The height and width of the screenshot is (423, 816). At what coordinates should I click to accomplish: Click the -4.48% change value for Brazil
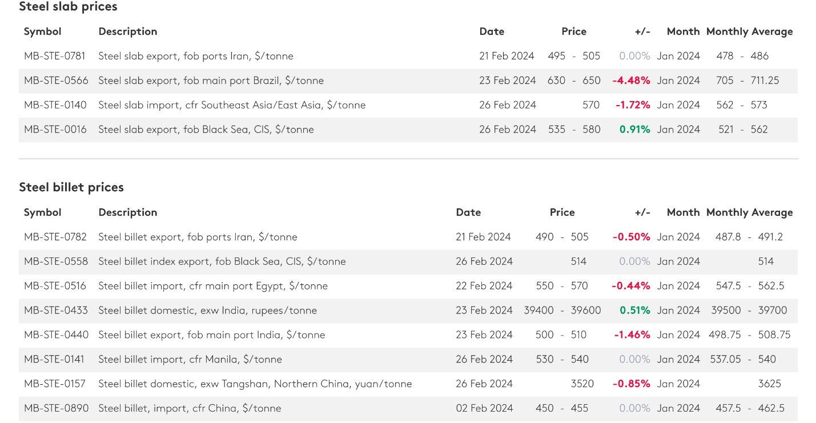631,80
